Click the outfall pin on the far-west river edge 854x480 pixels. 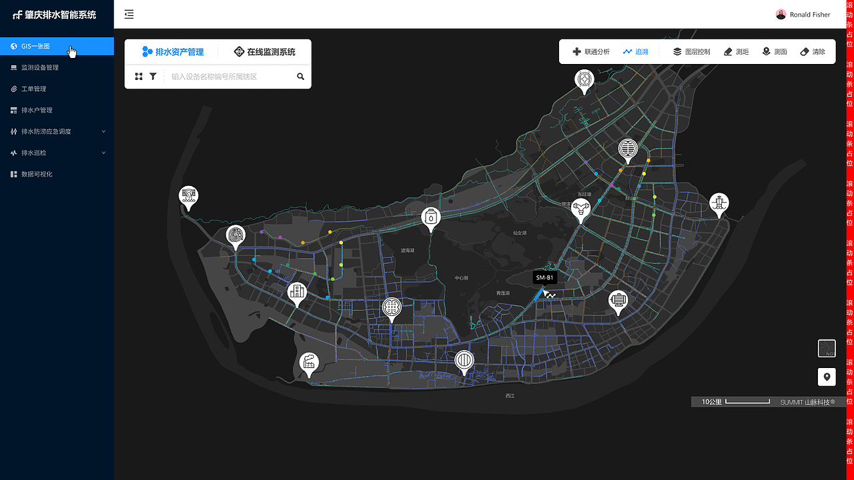[x=189, y=197]
